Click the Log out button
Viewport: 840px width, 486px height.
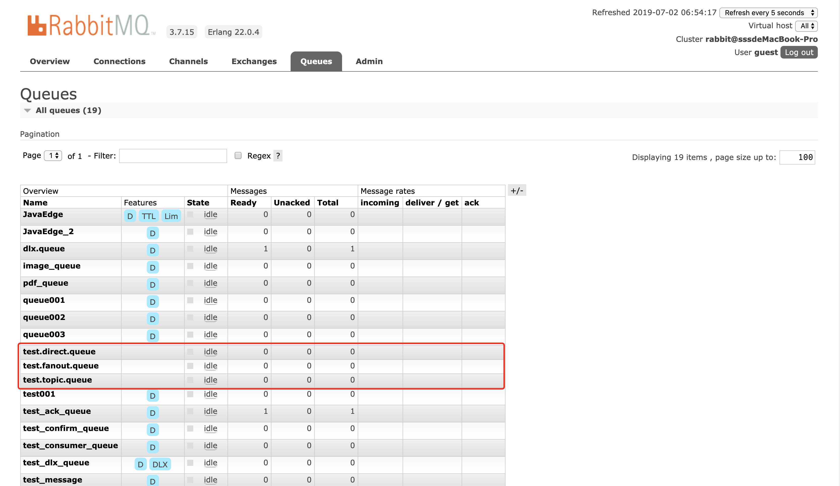point(799,52)
